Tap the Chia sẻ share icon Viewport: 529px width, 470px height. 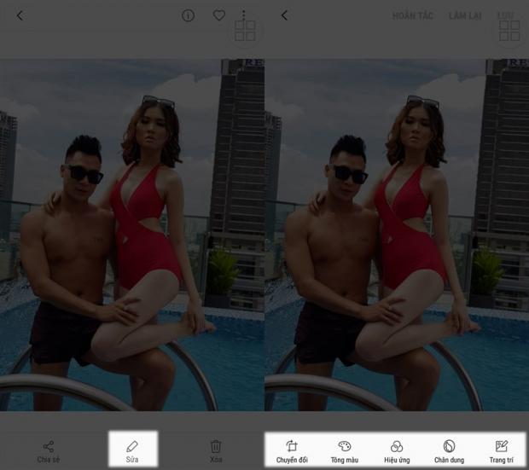48,446
